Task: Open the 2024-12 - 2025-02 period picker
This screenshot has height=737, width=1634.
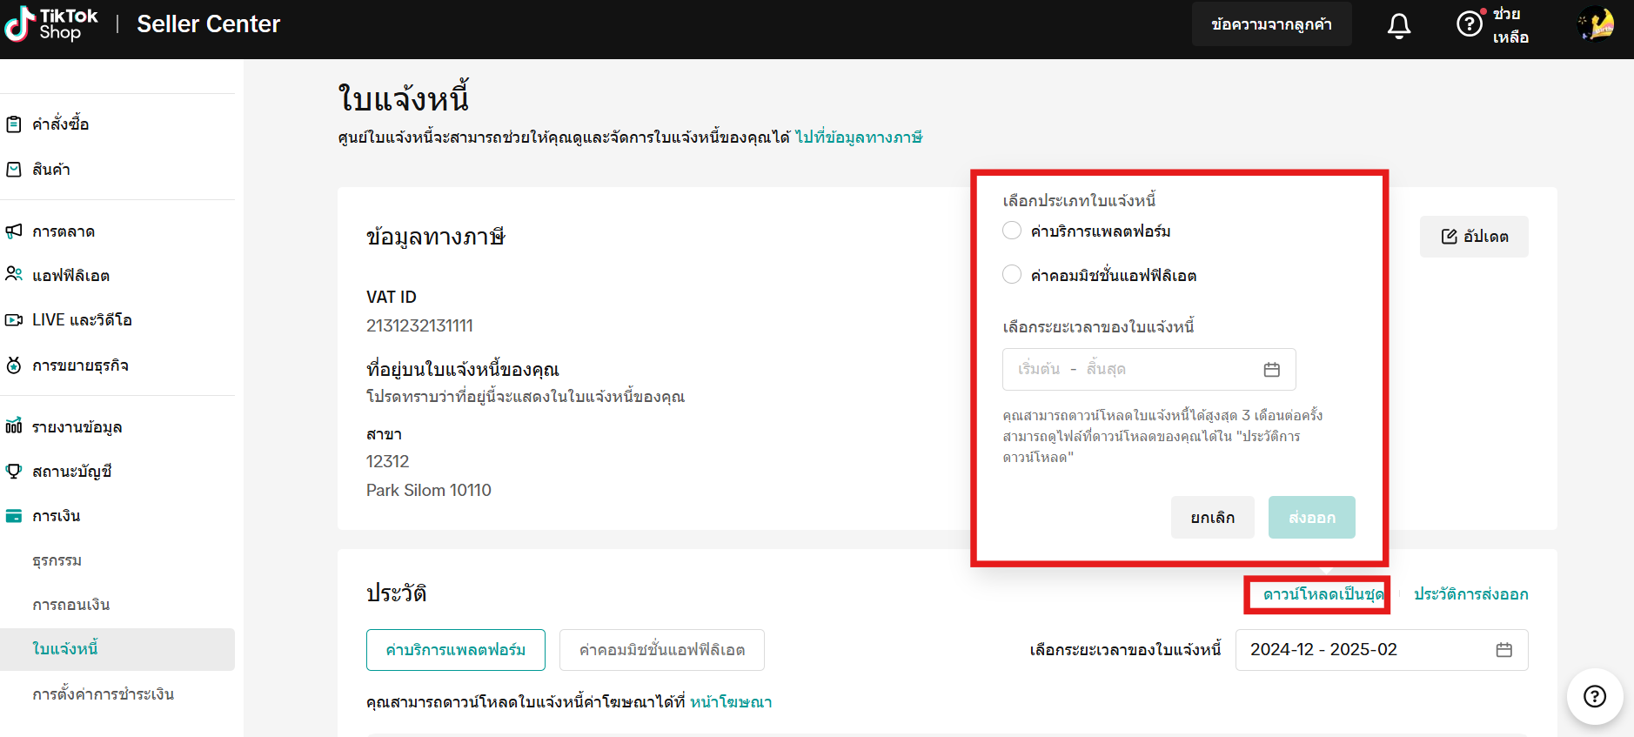Action: 1382,650
